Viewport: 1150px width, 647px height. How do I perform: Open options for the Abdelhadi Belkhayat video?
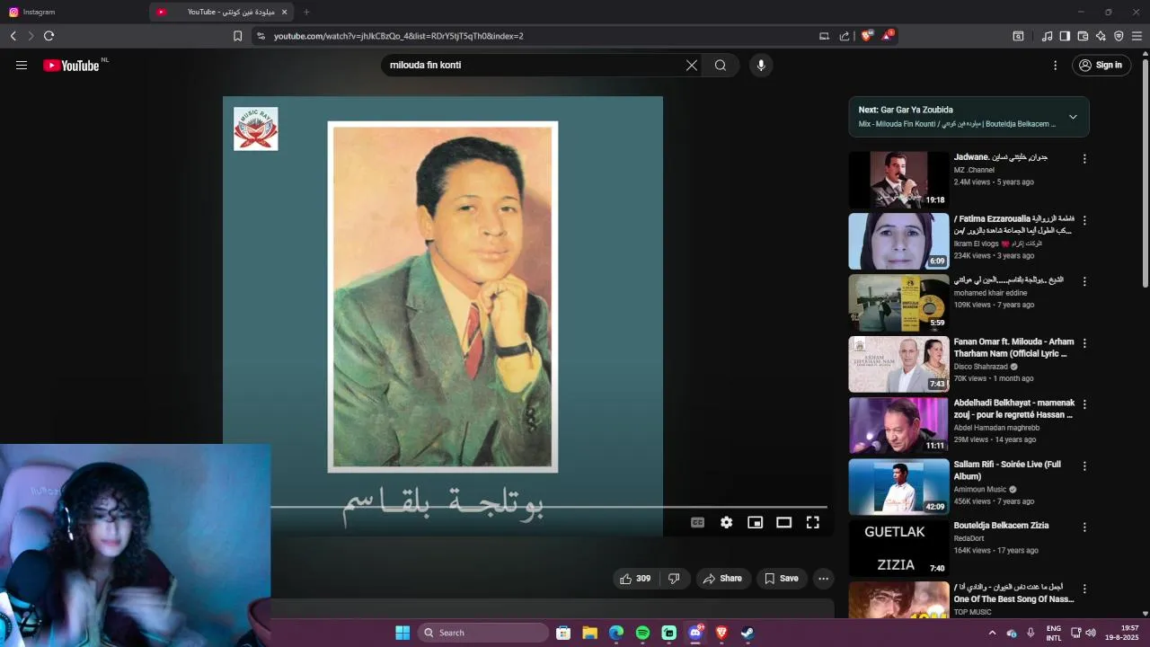[x=1084, y=404]
